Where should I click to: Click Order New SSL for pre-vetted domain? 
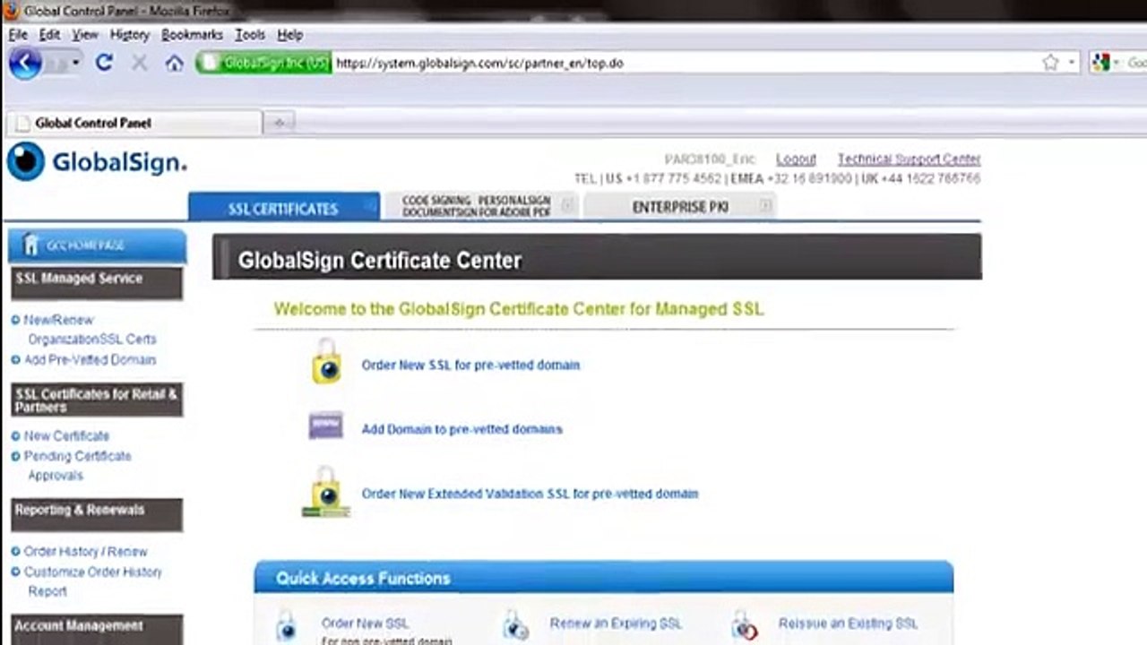pyautogui.click(x=470, y=365)
